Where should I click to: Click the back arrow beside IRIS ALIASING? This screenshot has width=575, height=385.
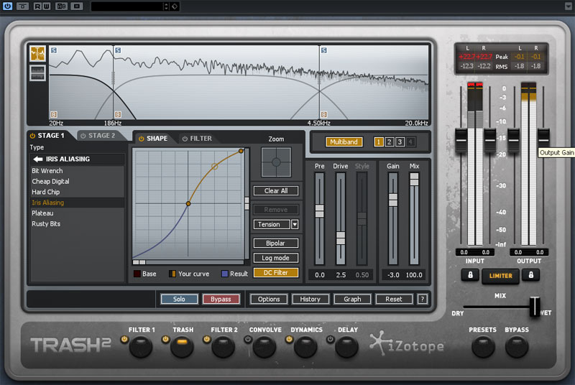[x=38, y=159]
